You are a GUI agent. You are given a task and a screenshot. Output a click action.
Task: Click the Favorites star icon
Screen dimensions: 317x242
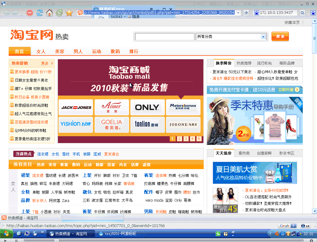[69, 13]
